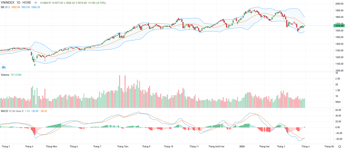Select the MACD 12 26 close 9 legend
Screen dimensions: 345x148
(12, 111)
